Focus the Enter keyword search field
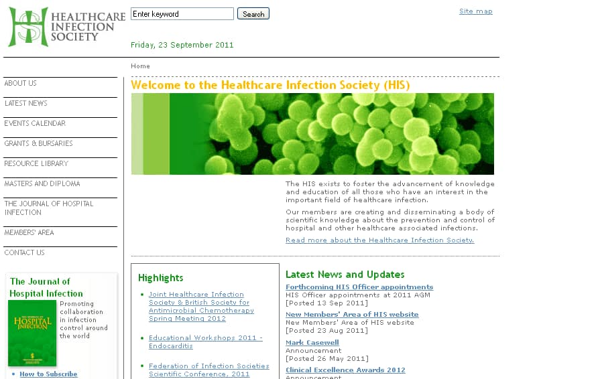Screen dimensions: 600x379 tap(182, 14)
